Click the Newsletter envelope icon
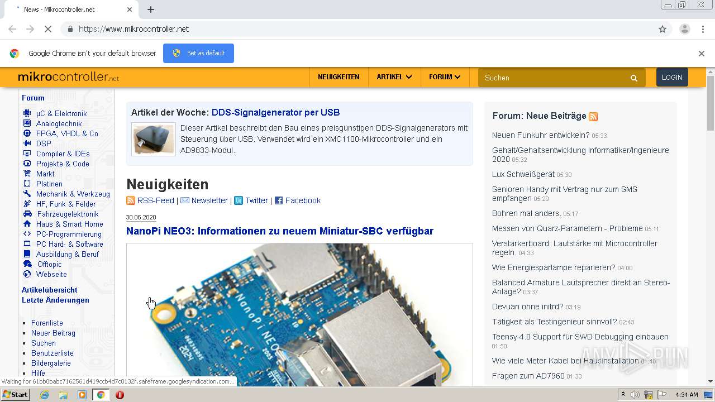 coord(185,200)
